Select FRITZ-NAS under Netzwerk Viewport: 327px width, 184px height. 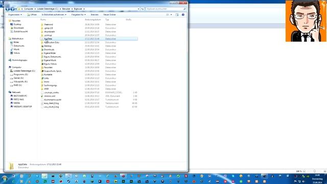(x=18, y=100)
